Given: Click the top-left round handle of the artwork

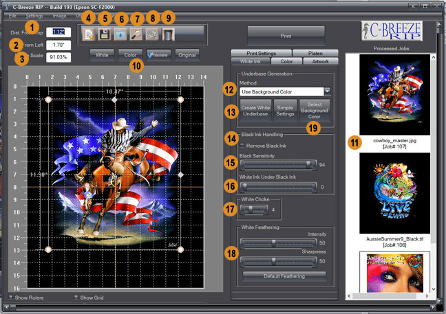Looking at the screenshot, I should (x=48, y=100).
